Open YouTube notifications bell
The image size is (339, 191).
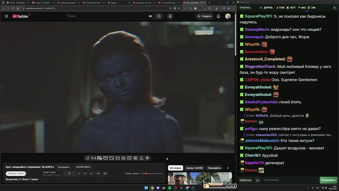[218, 16]
